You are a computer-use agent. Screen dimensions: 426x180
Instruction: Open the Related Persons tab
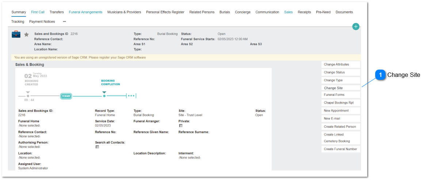click(x=202, y=12)
